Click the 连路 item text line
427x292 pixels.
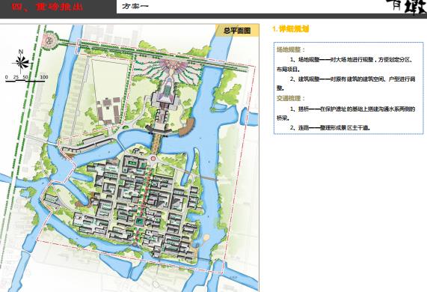pyautogui.click(x=330, y=127)
